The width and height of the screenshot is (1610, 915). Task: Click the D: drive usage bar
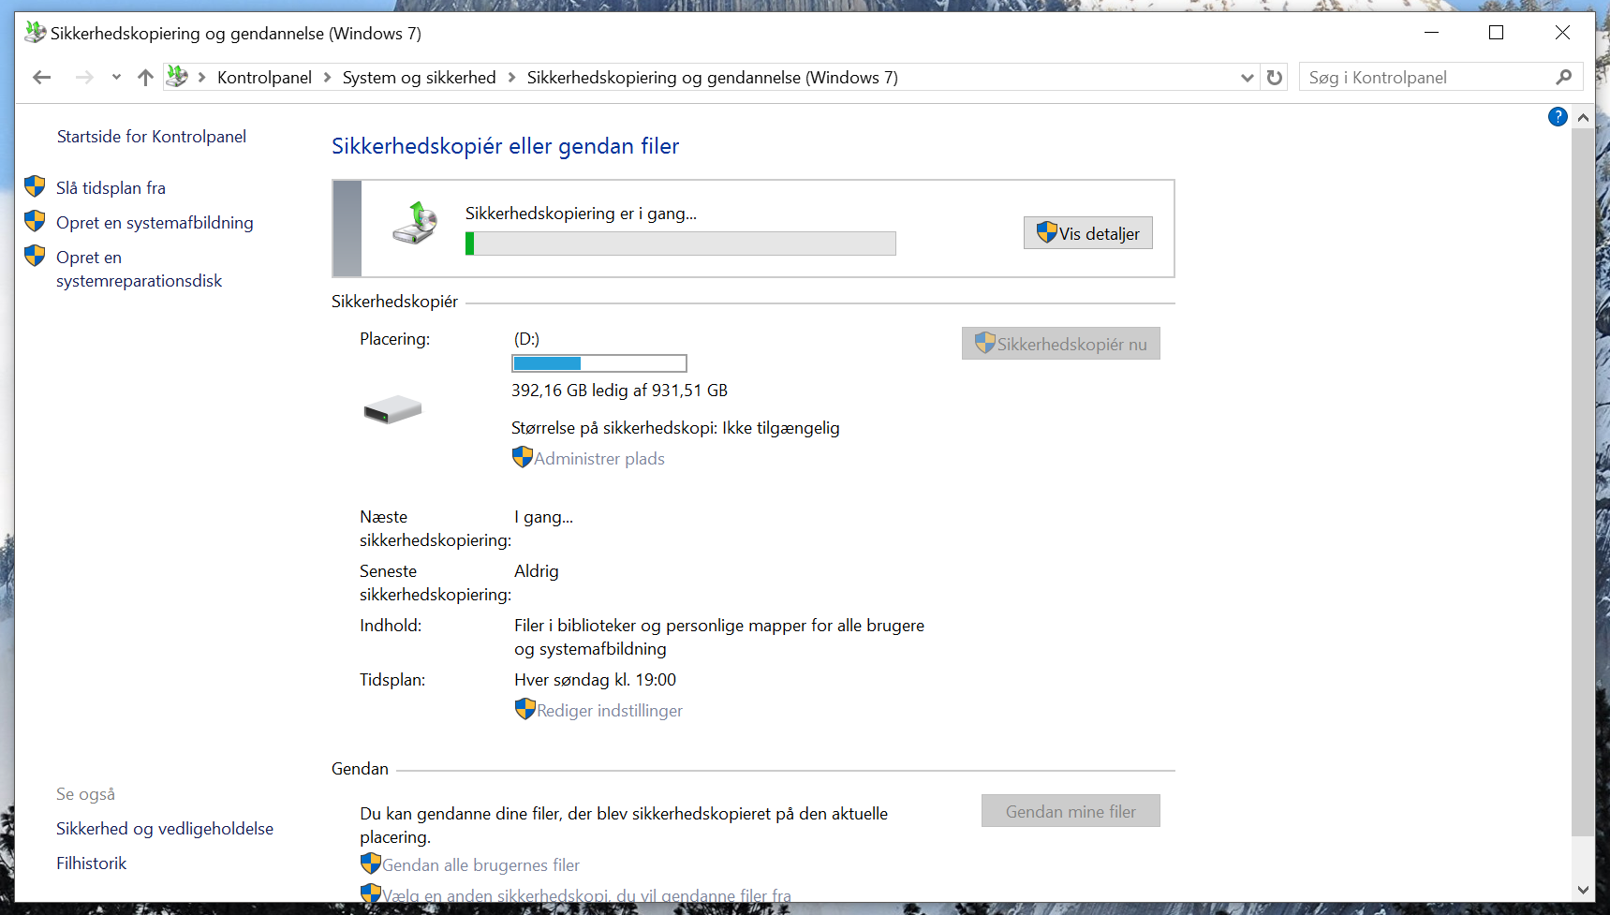[599, 363]
